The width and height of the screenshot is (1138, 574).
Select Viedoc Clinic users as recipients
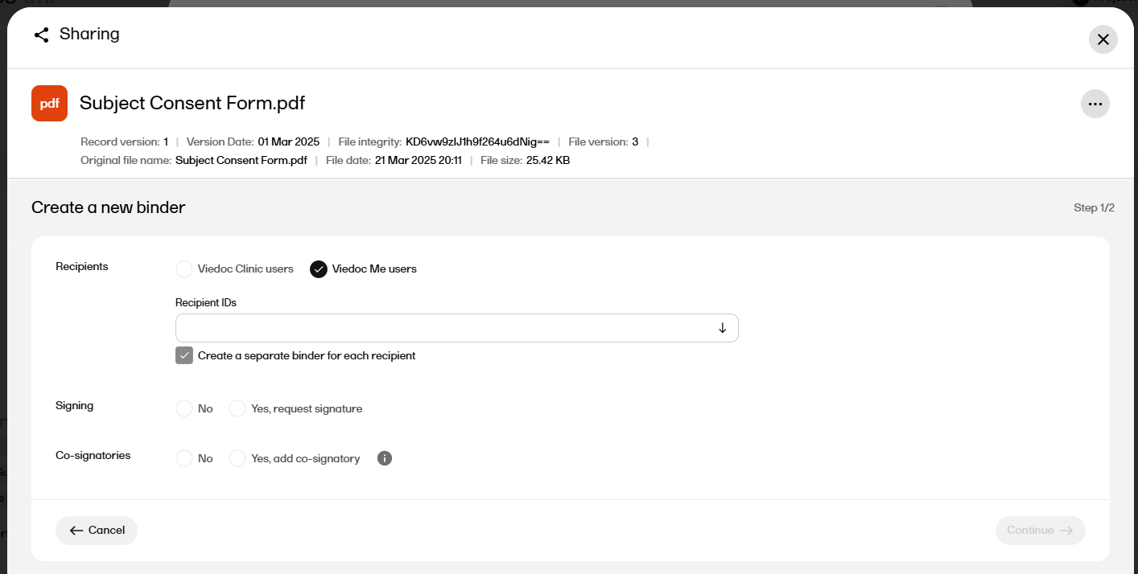point(184,269)
